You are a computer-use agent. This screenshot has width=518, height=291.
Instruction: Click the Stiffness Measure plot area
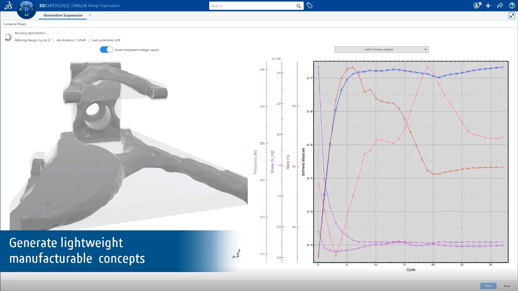pyautogui.click(x=411, y=162)
